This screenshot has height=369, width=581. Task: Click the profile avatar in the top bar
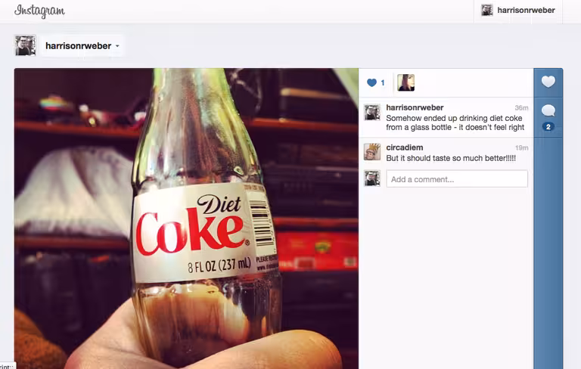(x=487, y=11)
